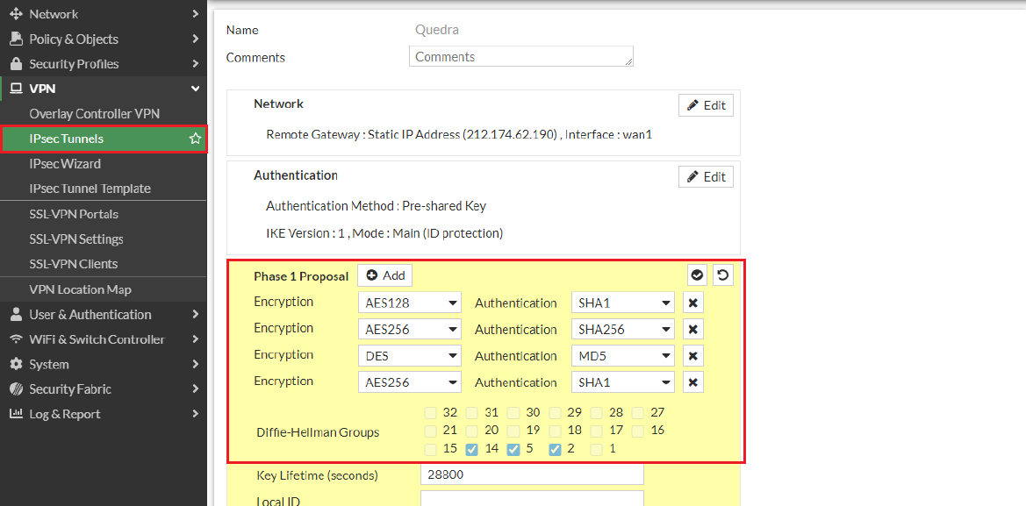Click the favorite star on IPsec Tunnels
Image resolution: width=1026 pixels, height=506 pixels.
click(195, 139)
